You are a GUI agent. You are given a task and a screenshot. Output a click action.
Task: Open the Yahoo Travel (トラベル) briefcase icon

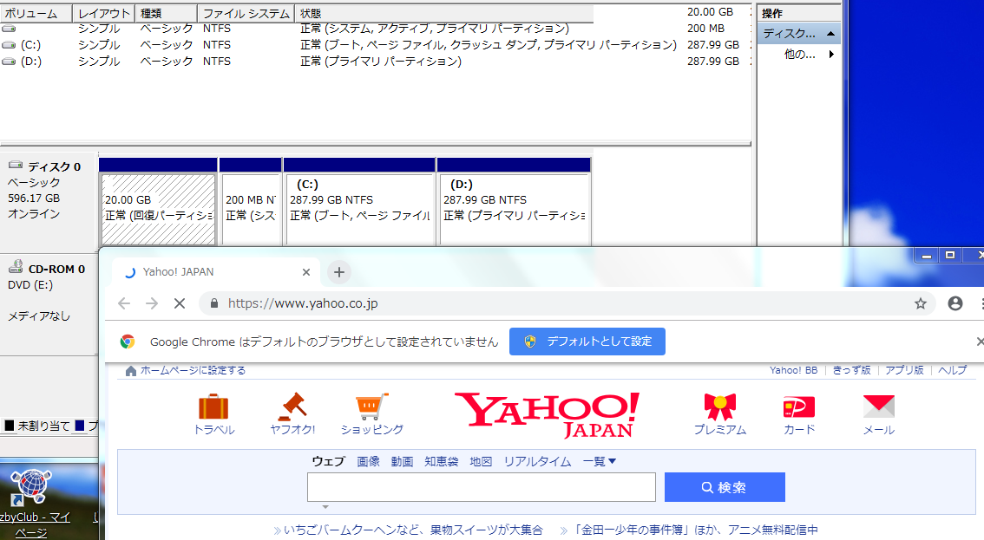(x=213, y=407)
